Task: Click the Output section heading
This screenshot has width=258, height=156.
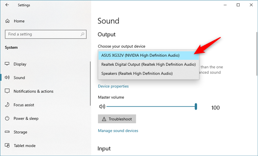Action: (x=107, y=34)
